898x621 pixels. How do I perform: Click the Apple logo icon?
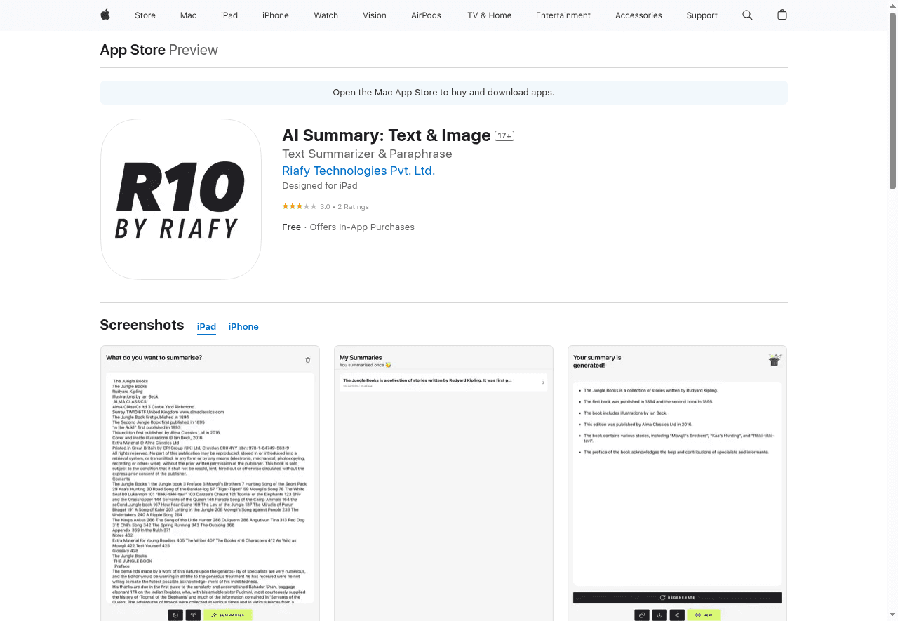105,15
